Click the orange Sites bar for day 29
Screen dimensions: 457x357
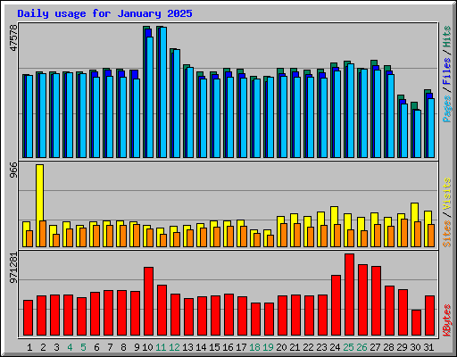point(404,233)
